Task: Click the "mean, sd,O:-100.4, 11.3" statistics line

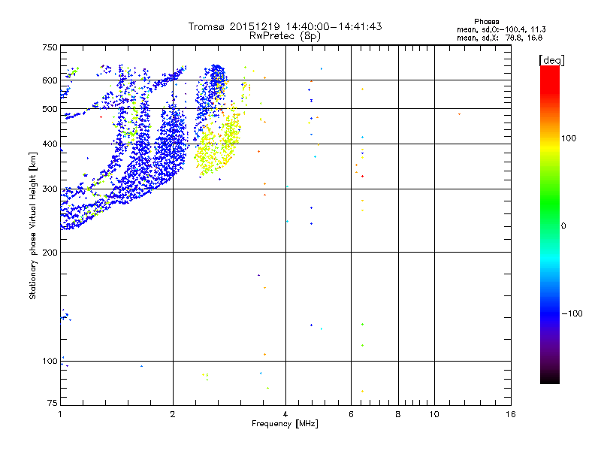Action: coord(501,29)
